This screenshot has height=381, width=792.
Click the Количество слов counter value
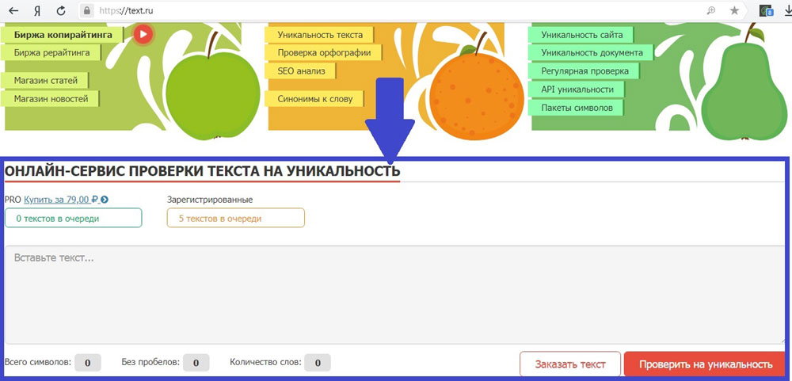(318, 363)
